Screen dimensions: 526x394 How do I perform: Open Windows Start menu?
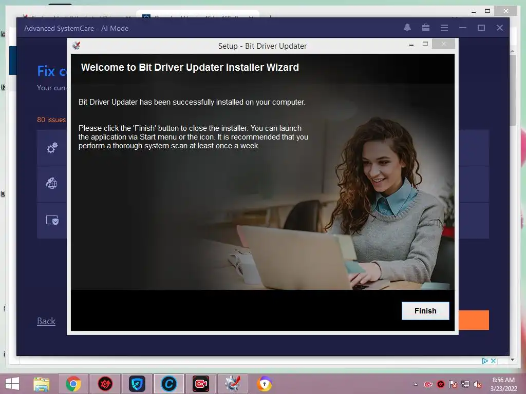click(12, 384)
